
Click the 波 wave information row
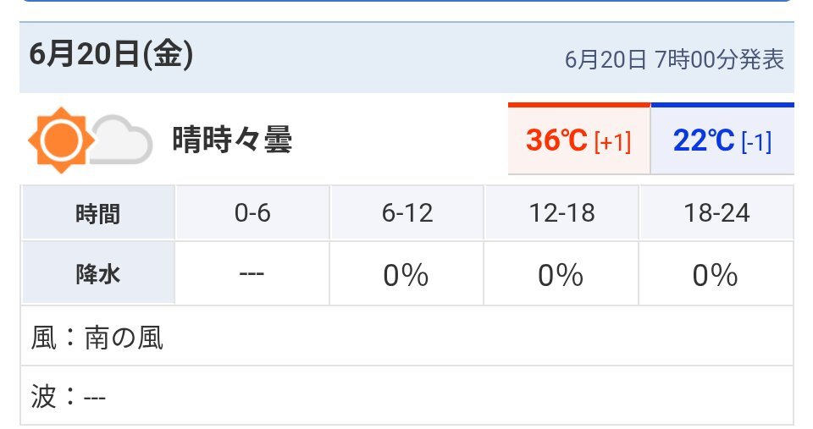point(407,396)
